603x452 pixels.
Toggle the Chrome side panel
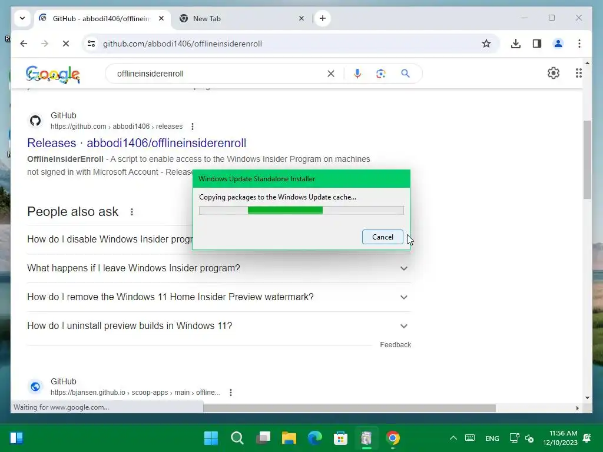(537, 44)
